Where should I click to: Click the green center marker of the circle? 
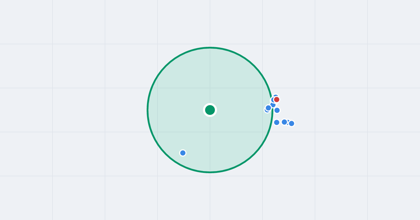[x=210, y=110]
